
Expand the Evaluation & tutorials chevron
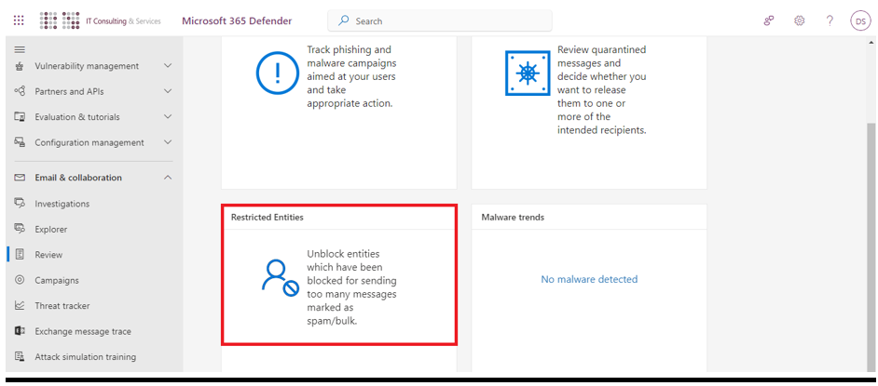tap(168, 117)
